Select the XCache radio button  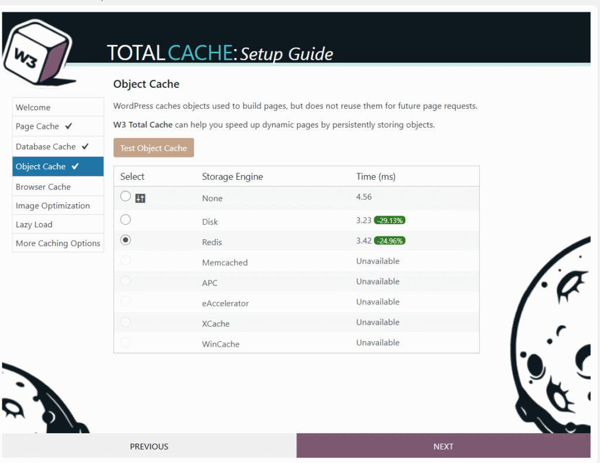pyautogui.click(x=125, y=322)
